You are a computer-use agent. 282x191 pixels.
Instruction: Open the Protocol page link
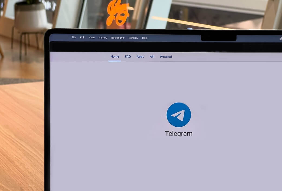click(x=166, y=57)
